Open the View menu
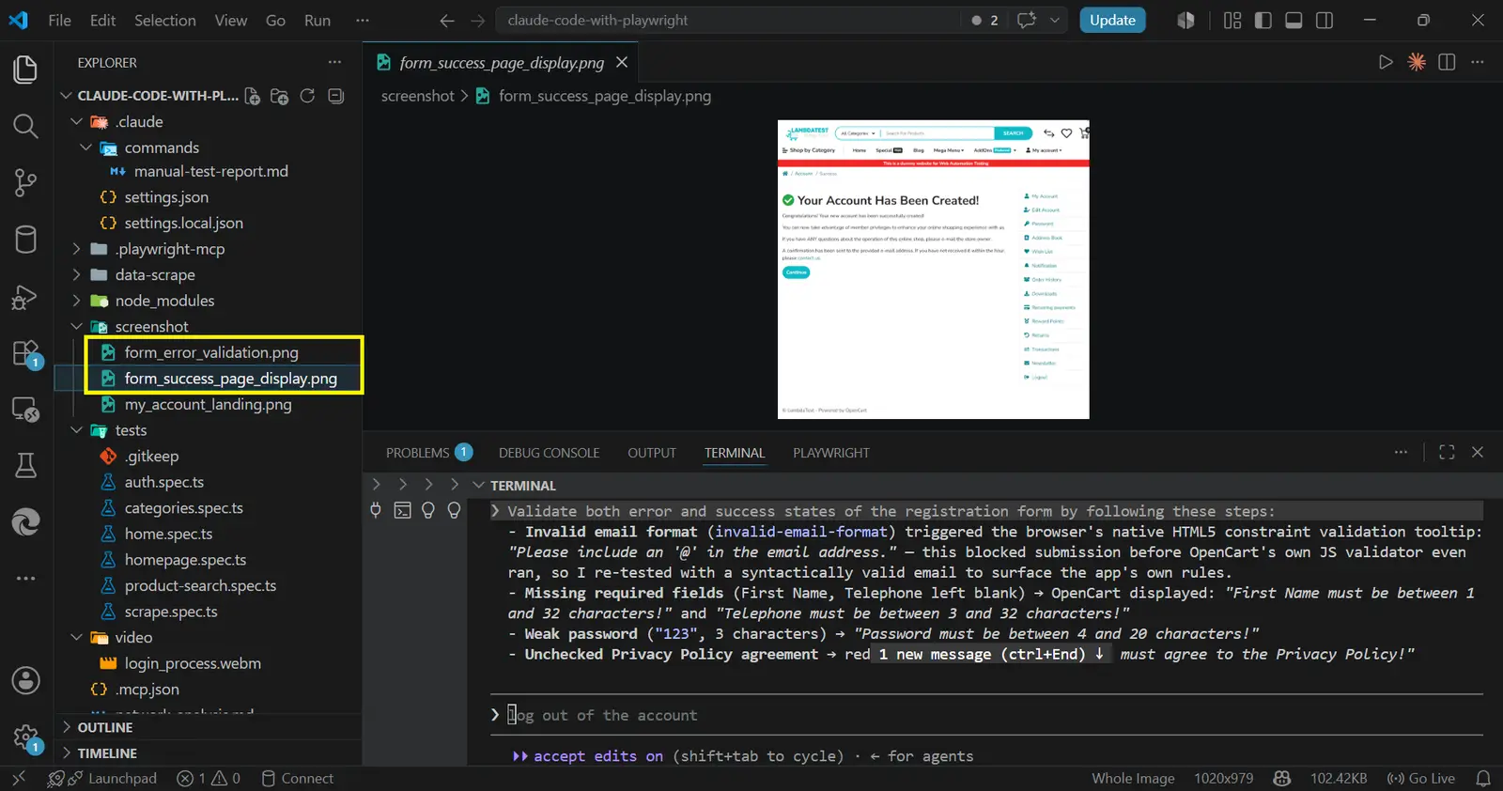 231,21
